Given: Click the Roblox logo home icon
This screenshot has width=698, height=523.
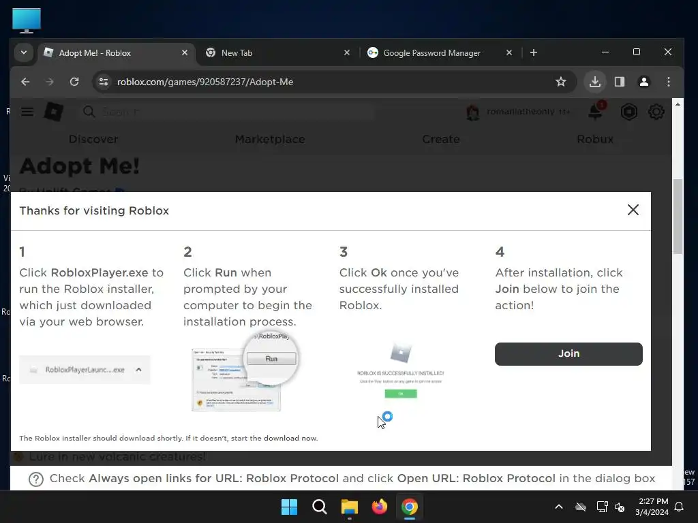Looking at the screenshot, I should tap(53, 111).
